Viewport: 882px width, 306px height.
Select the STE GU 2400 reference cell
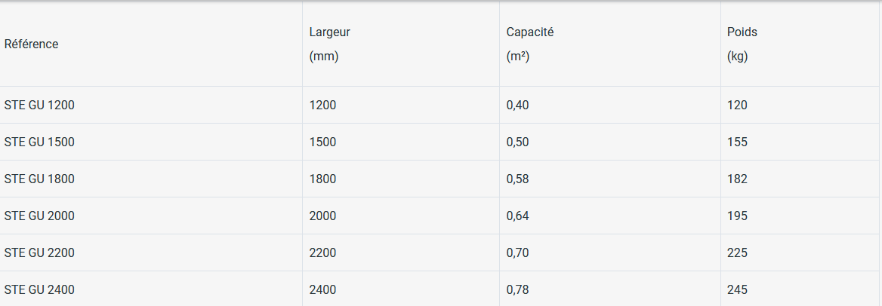(x=39, y=290)
